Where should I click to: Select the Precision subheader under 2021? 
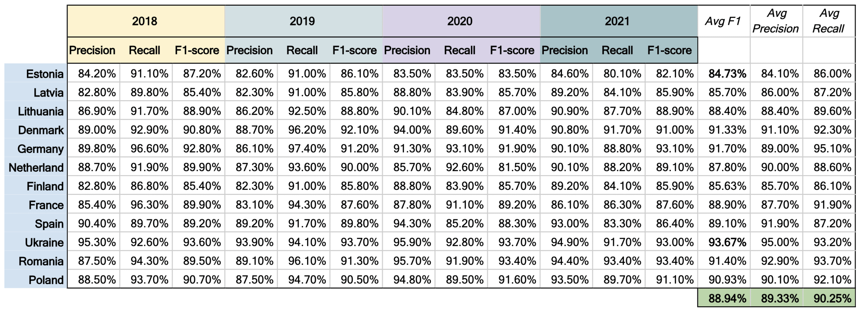point(565,50)
